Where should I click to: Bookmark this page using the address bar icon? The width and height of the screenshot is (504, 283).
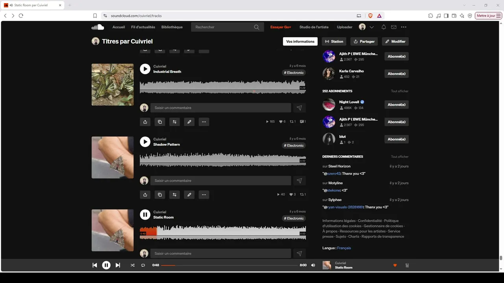pyautogui.click(x=95, y=16)
